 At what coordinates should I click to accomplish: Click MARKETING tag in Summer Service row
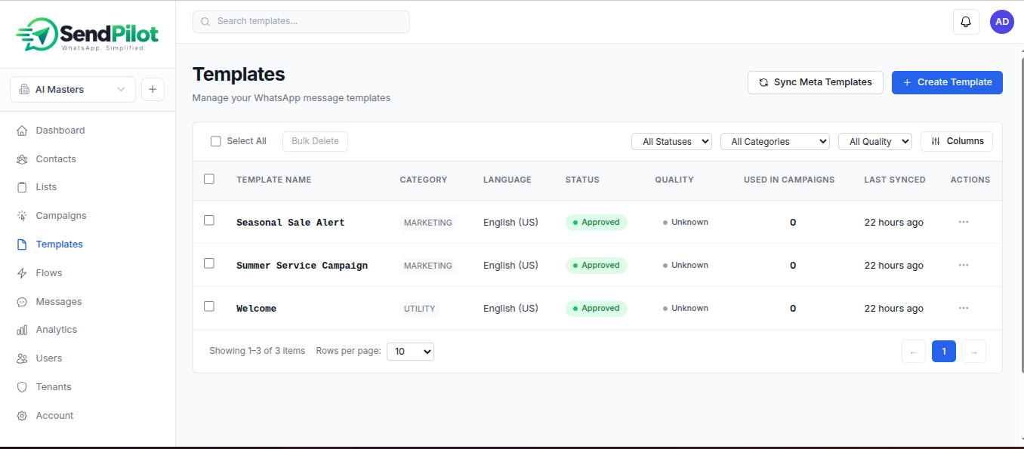tap(427, 266)
